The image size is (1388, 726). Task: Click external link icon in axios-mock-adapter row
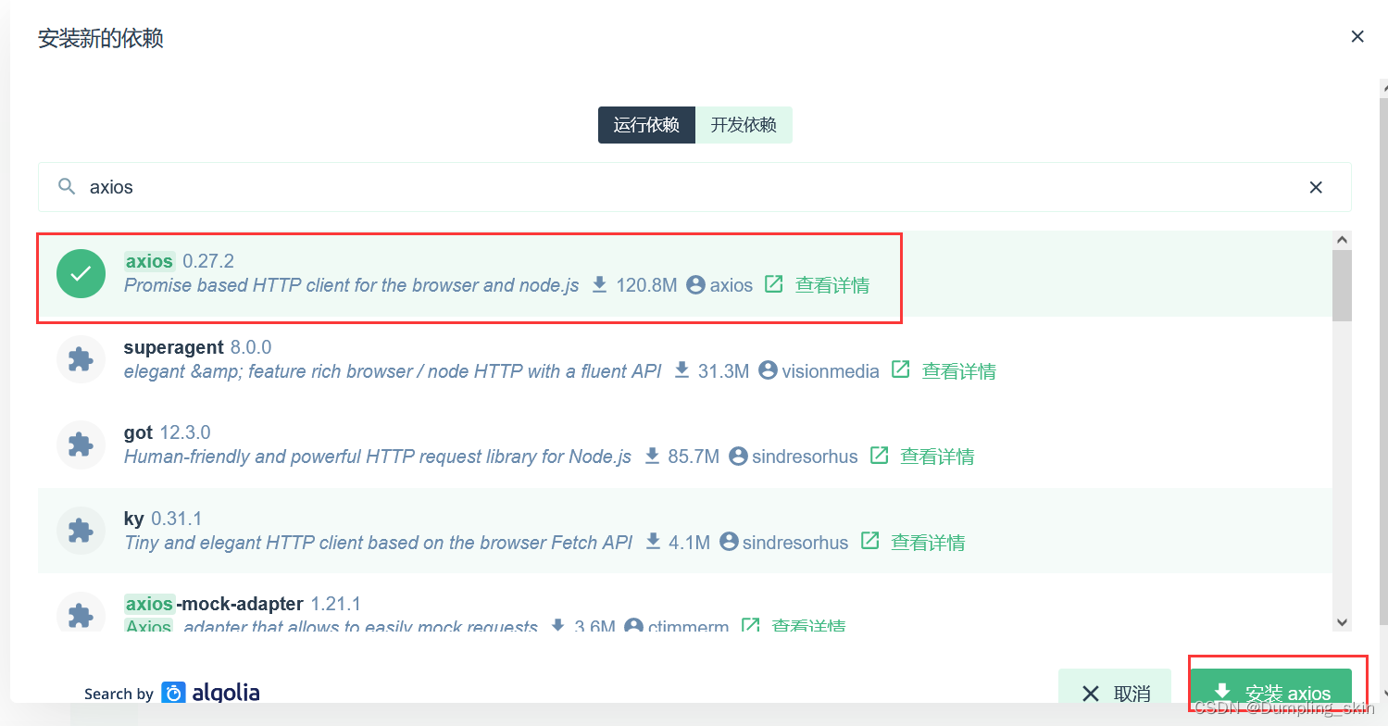click(752, 626)
